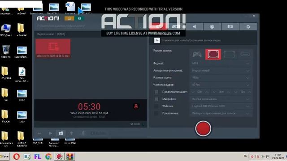Image resolution: width=287 pixels, height=161 pixels.
Task: Enable the Продолжительность checkbox
Action: (x=156, y=92)
